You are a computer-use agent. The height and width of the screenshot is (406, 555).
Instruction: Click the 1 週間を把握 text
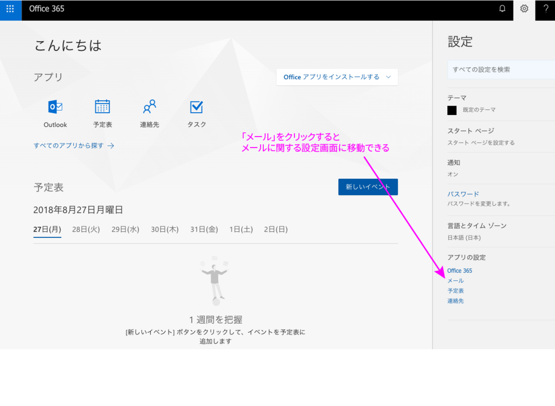[216, 320]
